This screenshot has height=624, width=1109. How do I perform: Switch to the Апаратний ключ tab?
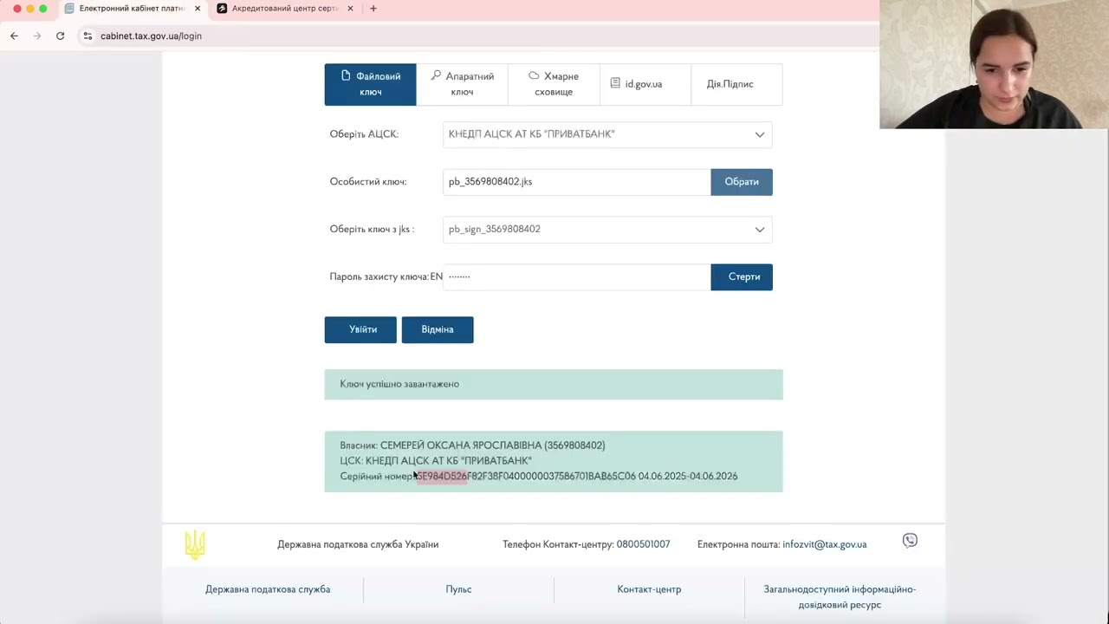click(x=462, y=84)
